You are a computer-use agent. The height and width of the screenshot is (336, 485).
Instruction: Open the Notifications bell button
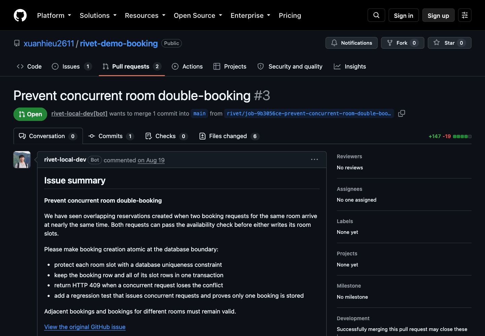(x=351, y=43)
